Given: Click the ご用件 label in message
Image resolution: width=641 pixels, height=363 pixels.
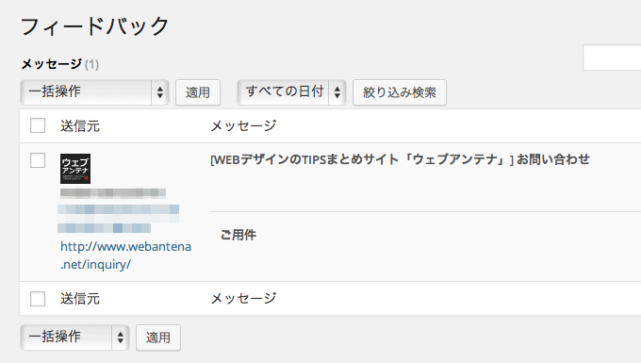Looking at the screenshot, I should click(238, 235).
